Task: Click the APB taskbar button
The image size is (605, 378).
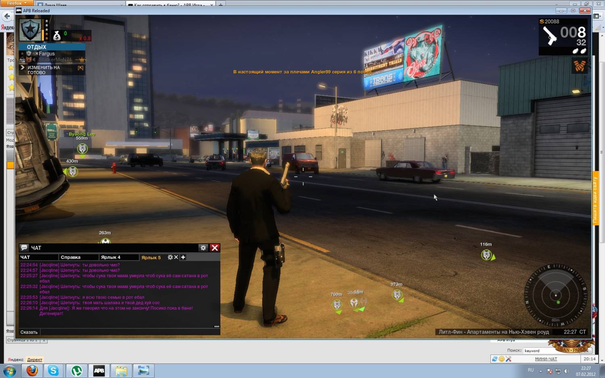Action: pyautogui.click(x=99, y=371)
